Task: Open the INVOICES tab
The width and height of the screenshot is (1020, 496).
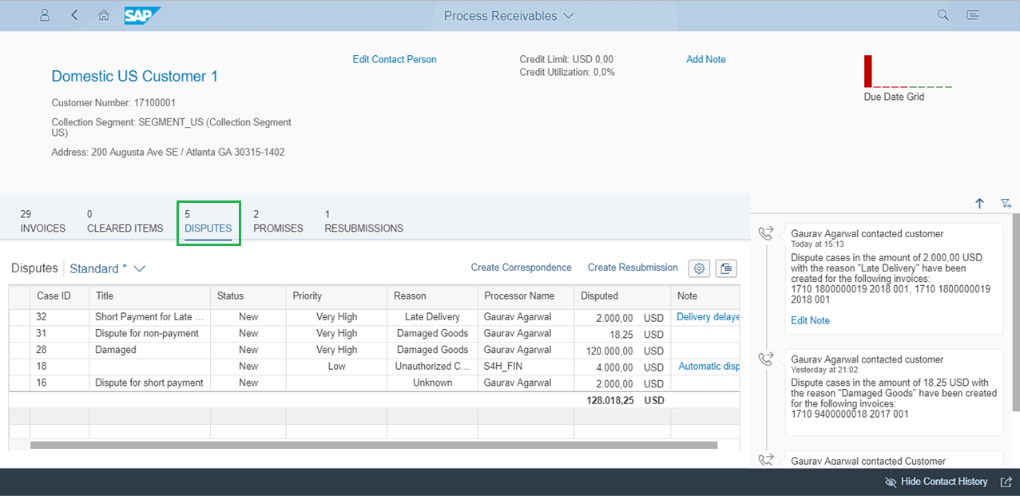Action: tap(42, 222)
